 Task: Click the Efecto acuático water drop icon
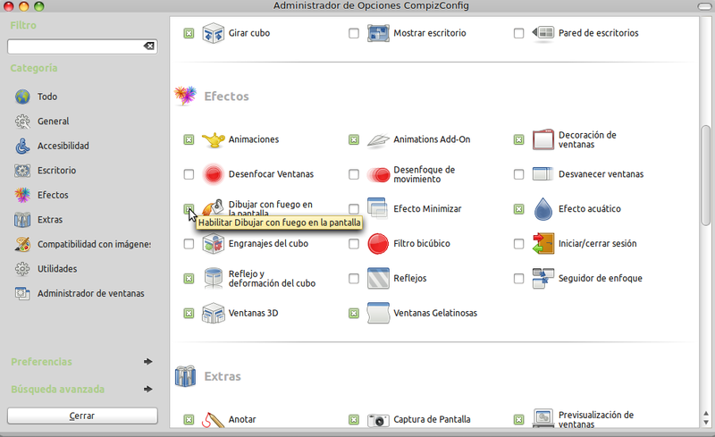tap(543, 209)
